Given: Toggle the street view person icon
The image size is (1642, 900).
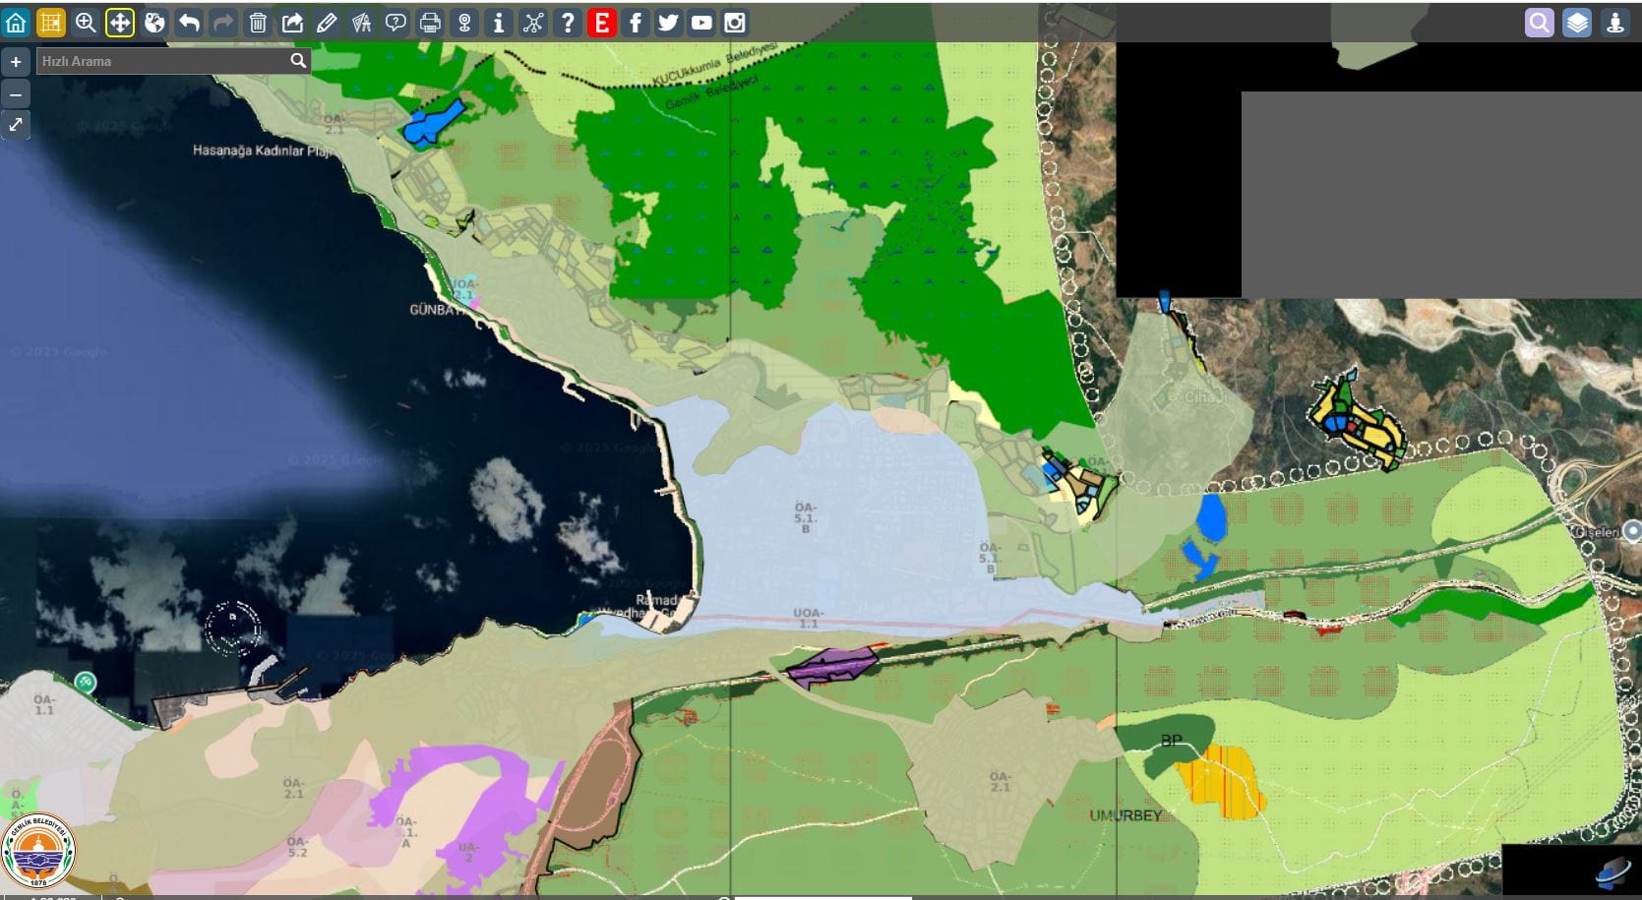Looking at the screenshot, I should (1614, 23).
